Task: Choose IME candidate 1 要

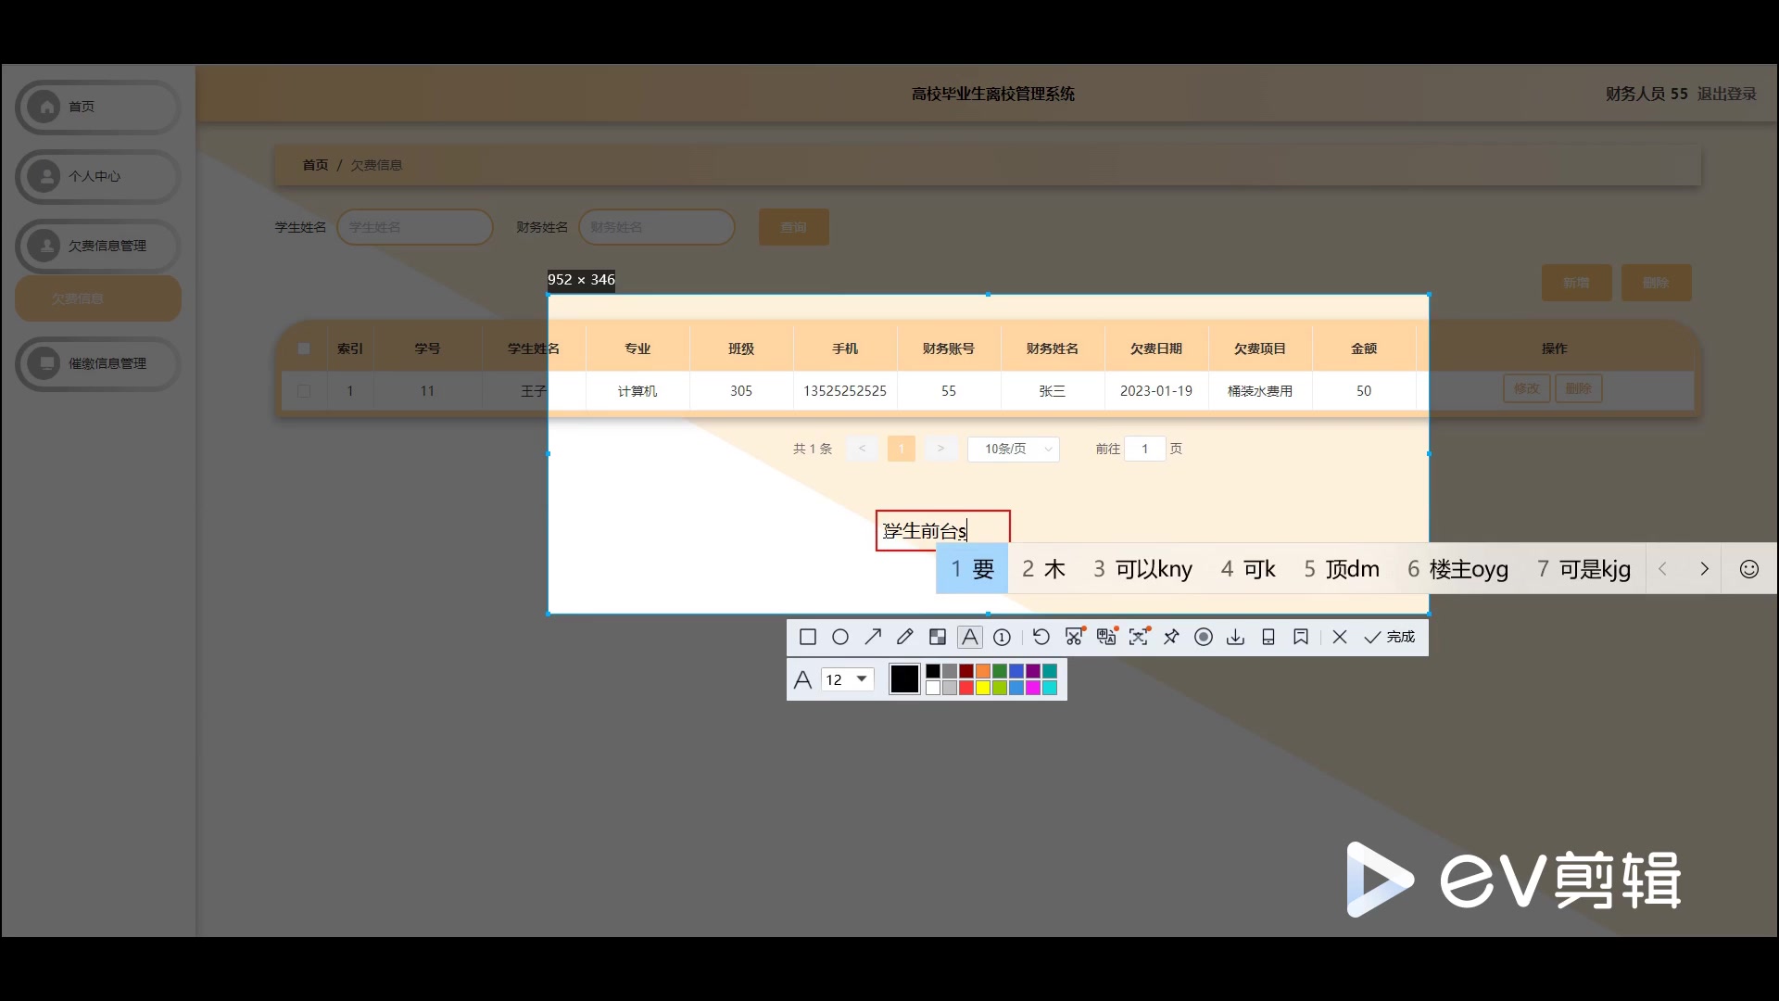Action: tap(972, 569)
